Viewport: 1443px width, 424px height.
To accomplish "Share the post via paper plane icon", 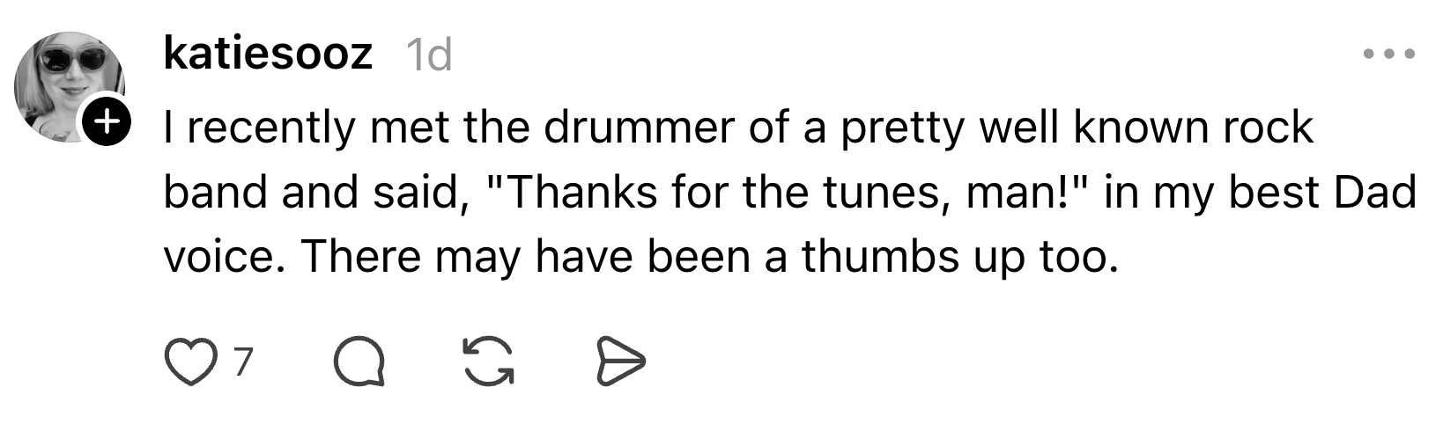I will click(x=621, y=363).
